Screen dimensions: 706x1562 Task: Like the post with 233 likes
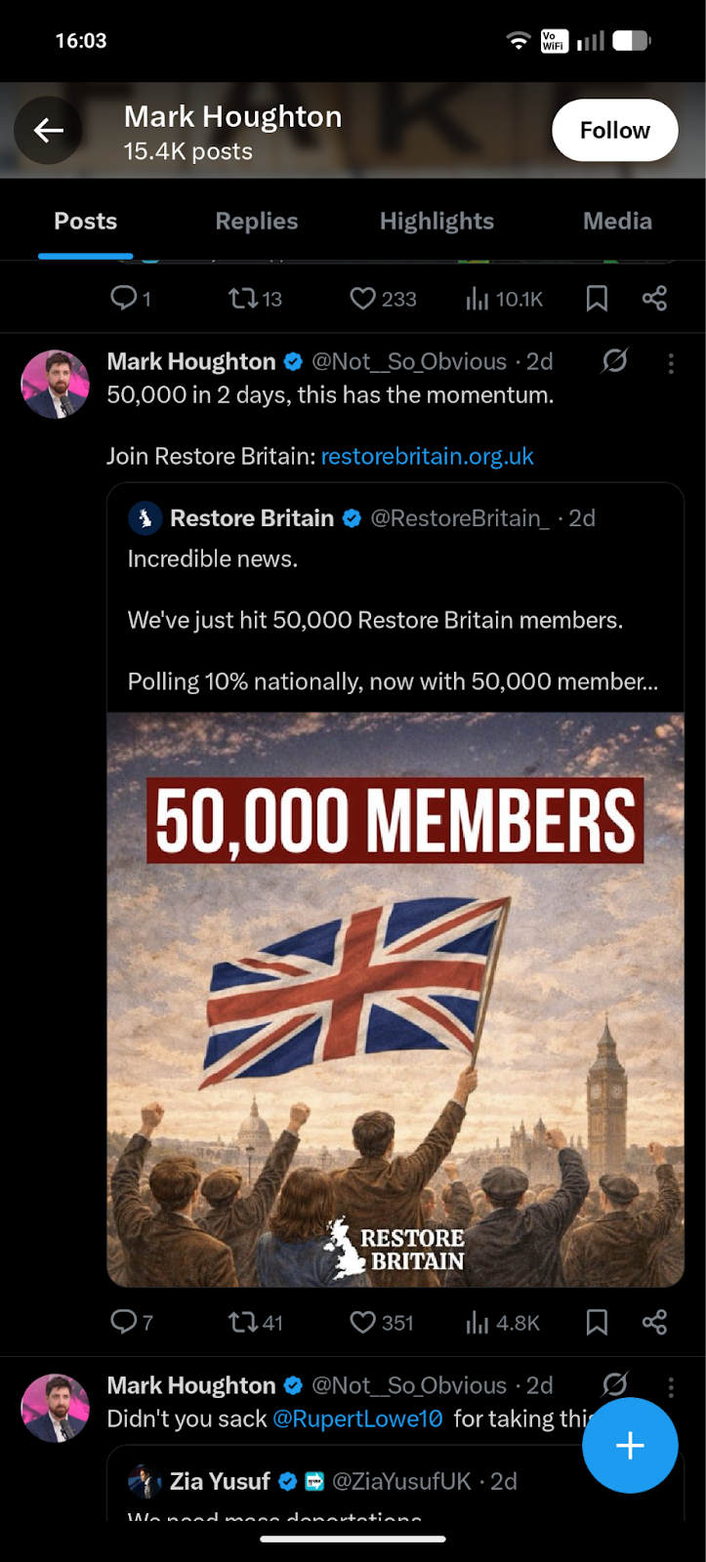363,299
